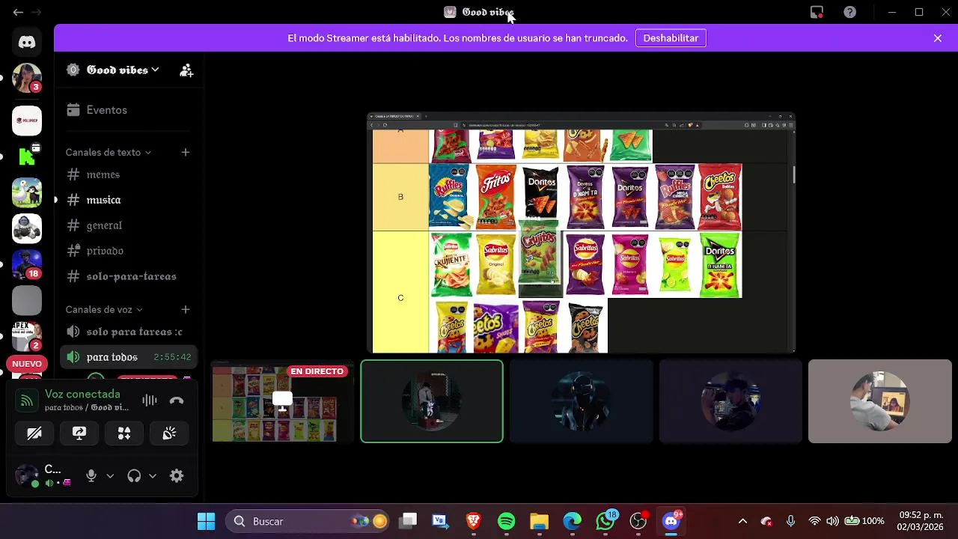Mute the microphone

pos(91,476)
